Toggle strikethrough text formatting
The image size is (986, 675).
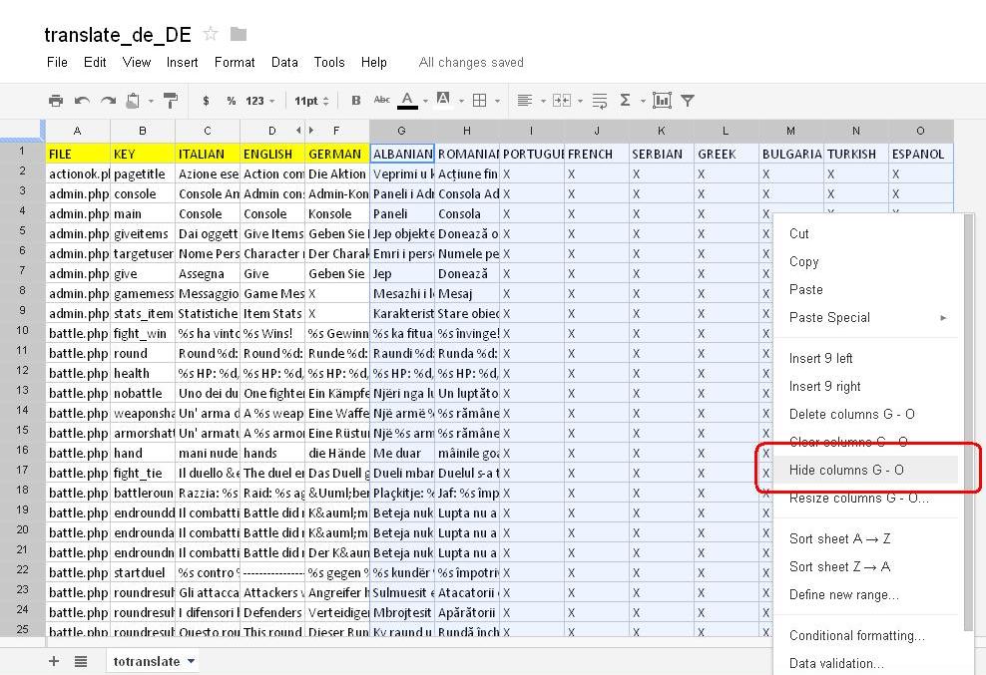click(x=381, y=101)
